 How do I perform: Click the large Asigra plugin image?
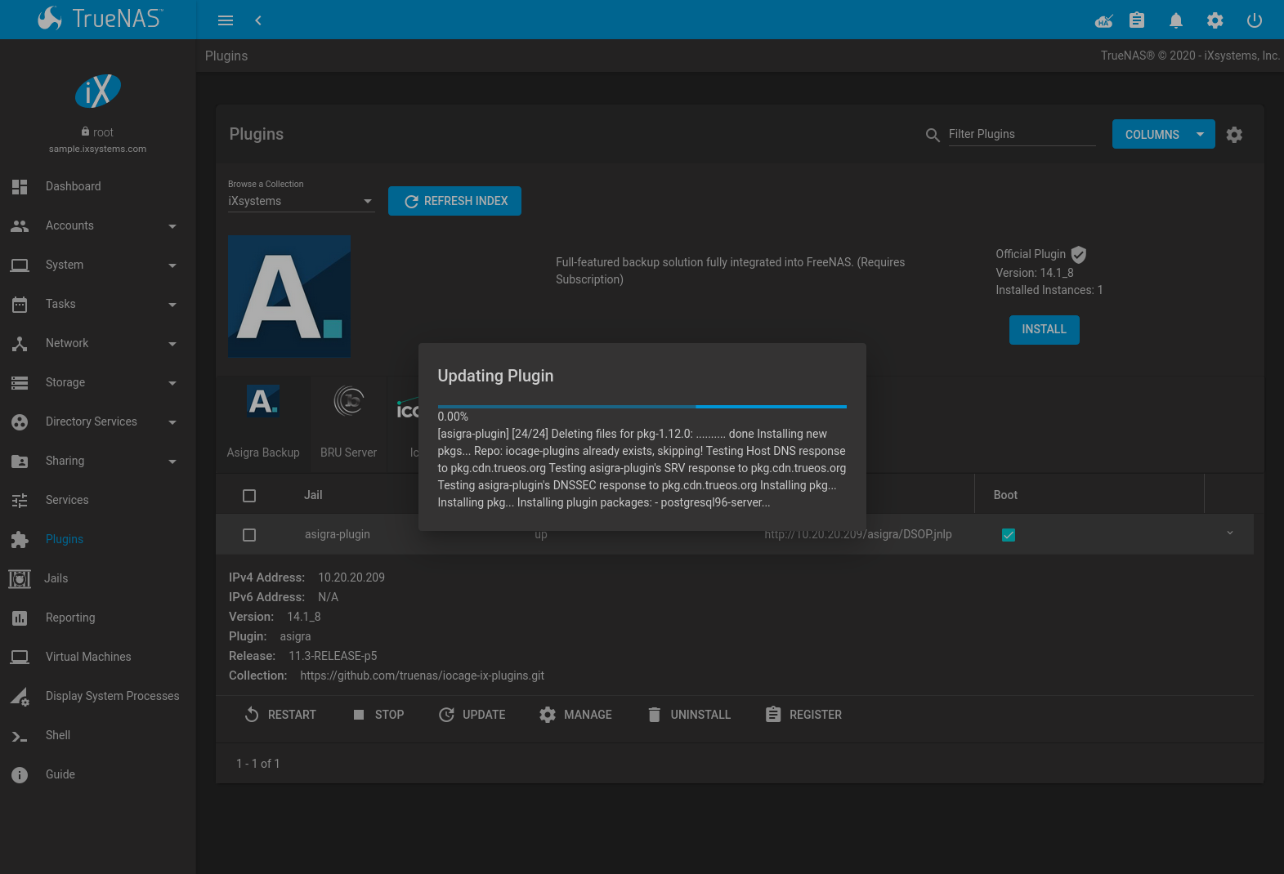tap(289, 296)
